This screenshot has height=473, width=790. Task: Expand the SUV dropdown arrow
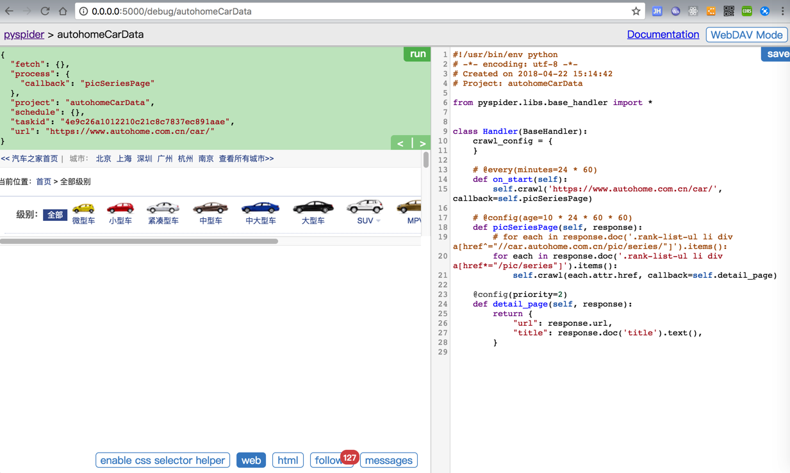pyautogui.click(x=378, y=221)
